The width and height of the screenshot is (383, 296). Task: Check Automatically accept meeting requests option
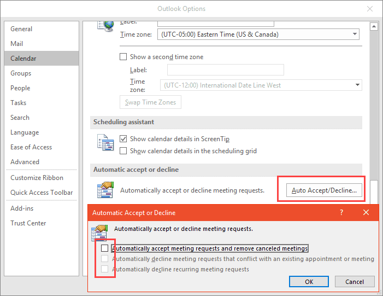point(105,248)
